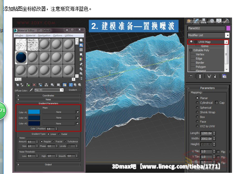Expand the Coordinates rollout

pyautogui.click(x=48, y=96)
